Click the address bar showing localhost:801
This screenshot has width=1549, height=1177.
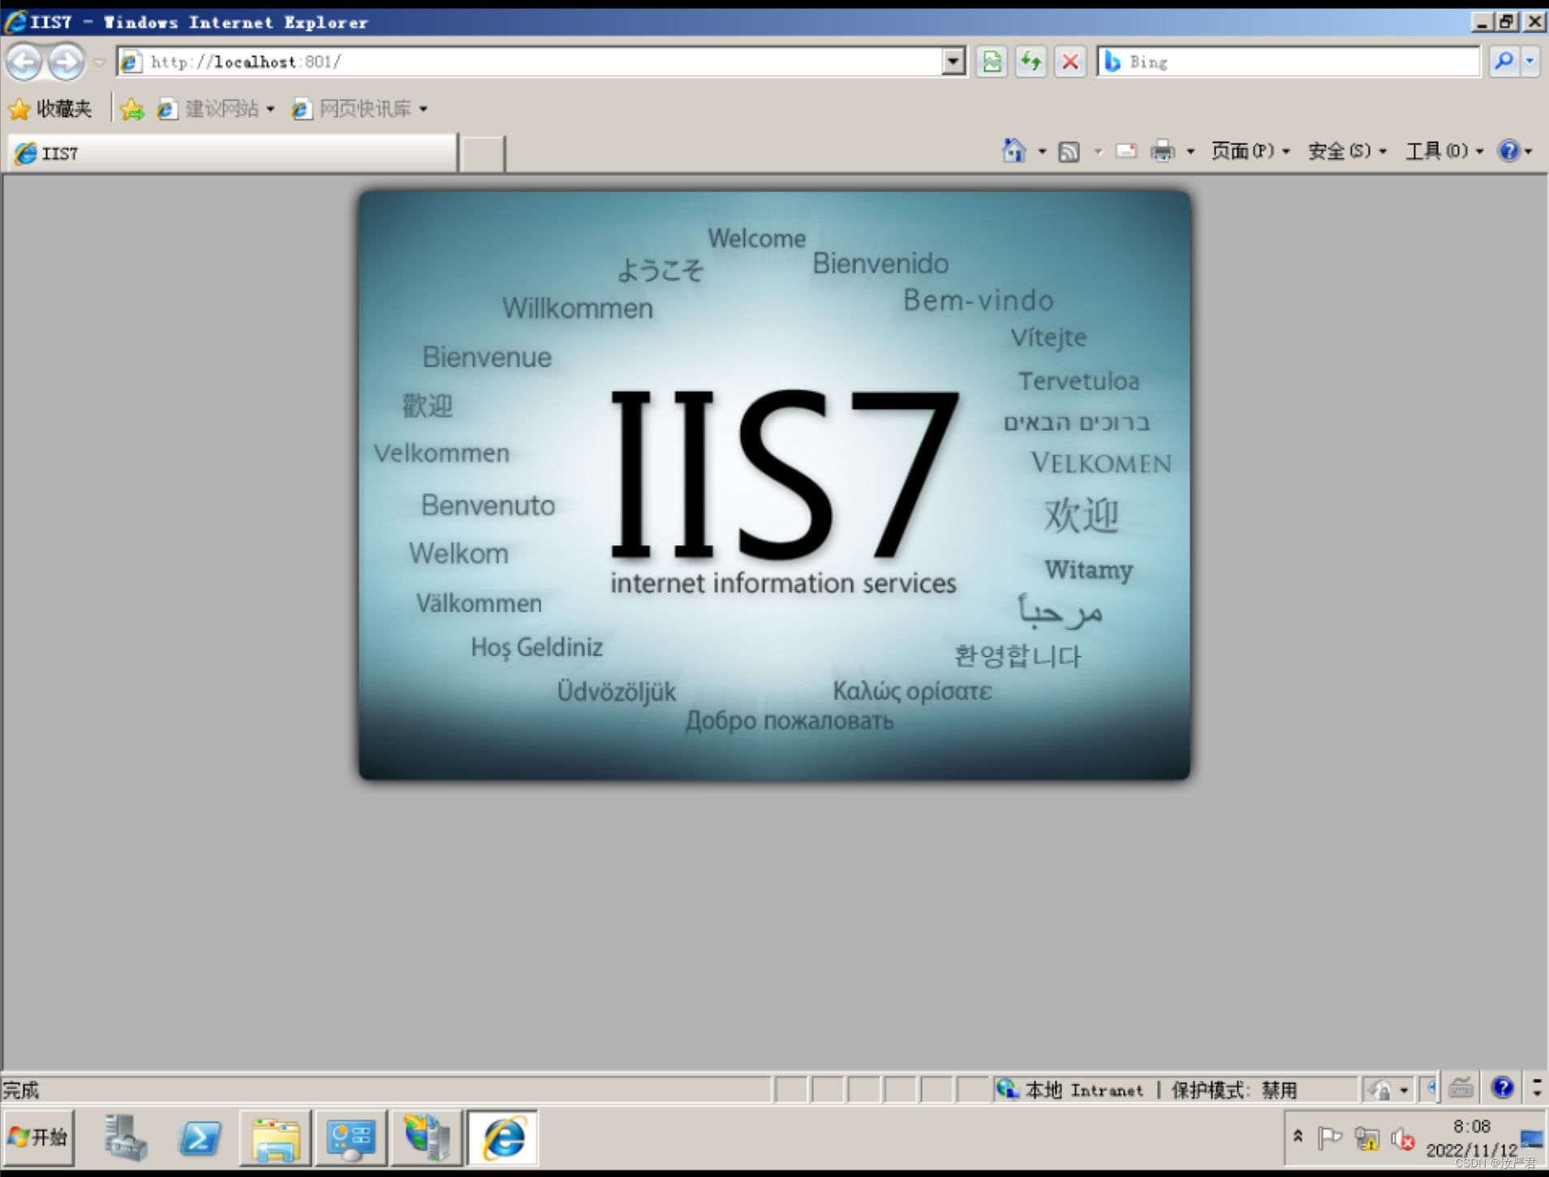tap(531, 62)
